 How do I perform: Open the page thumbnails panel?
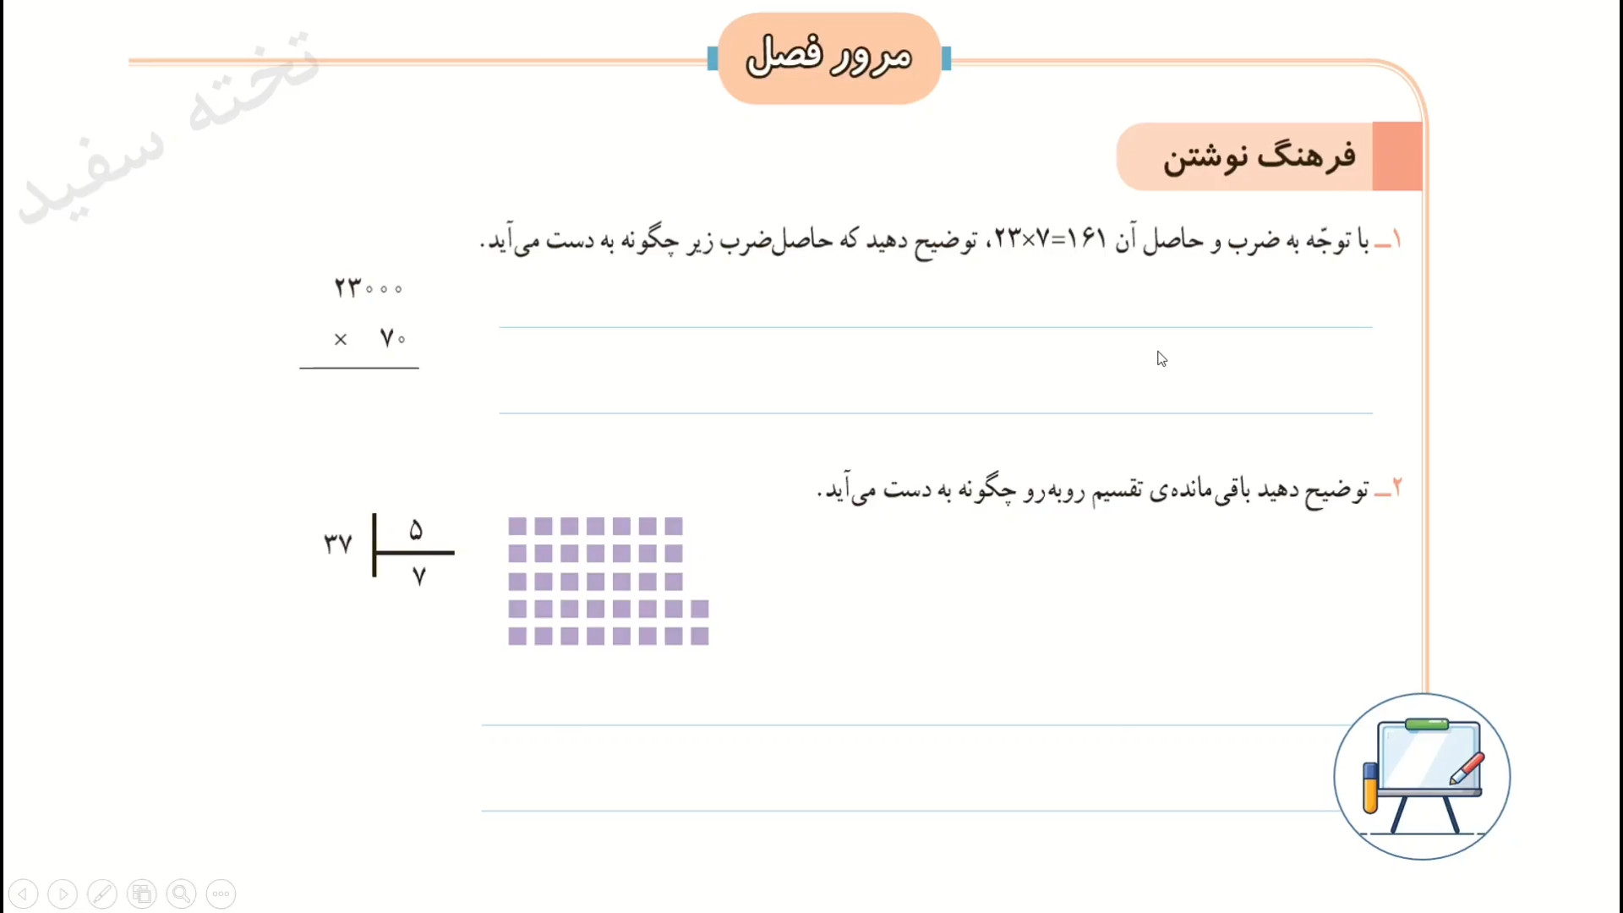142,894
